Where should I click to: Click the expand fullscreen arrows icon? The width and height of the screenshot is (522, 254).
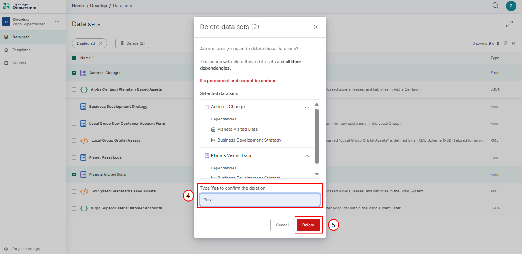tap(509, 24)
